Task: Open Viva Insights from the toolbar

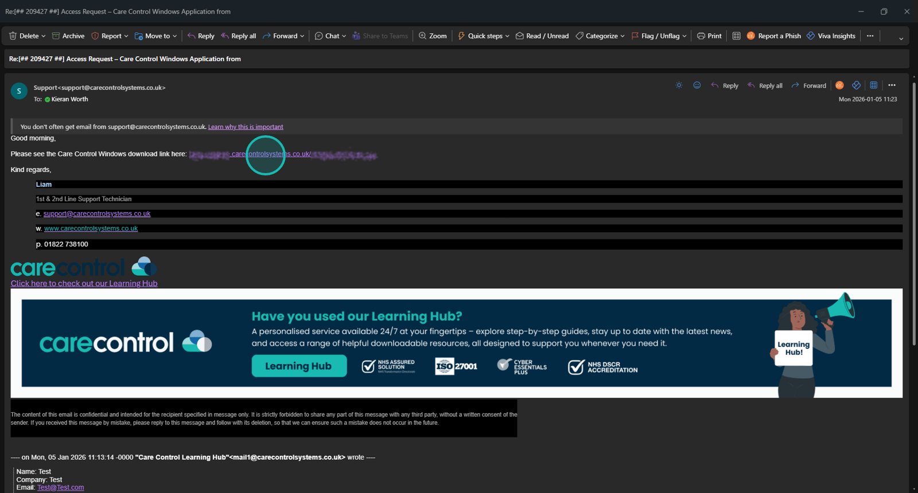Action: coord(830,36)
